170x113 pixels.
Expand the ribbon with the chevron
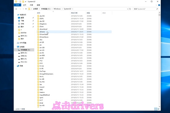click(x=156, y=5)
